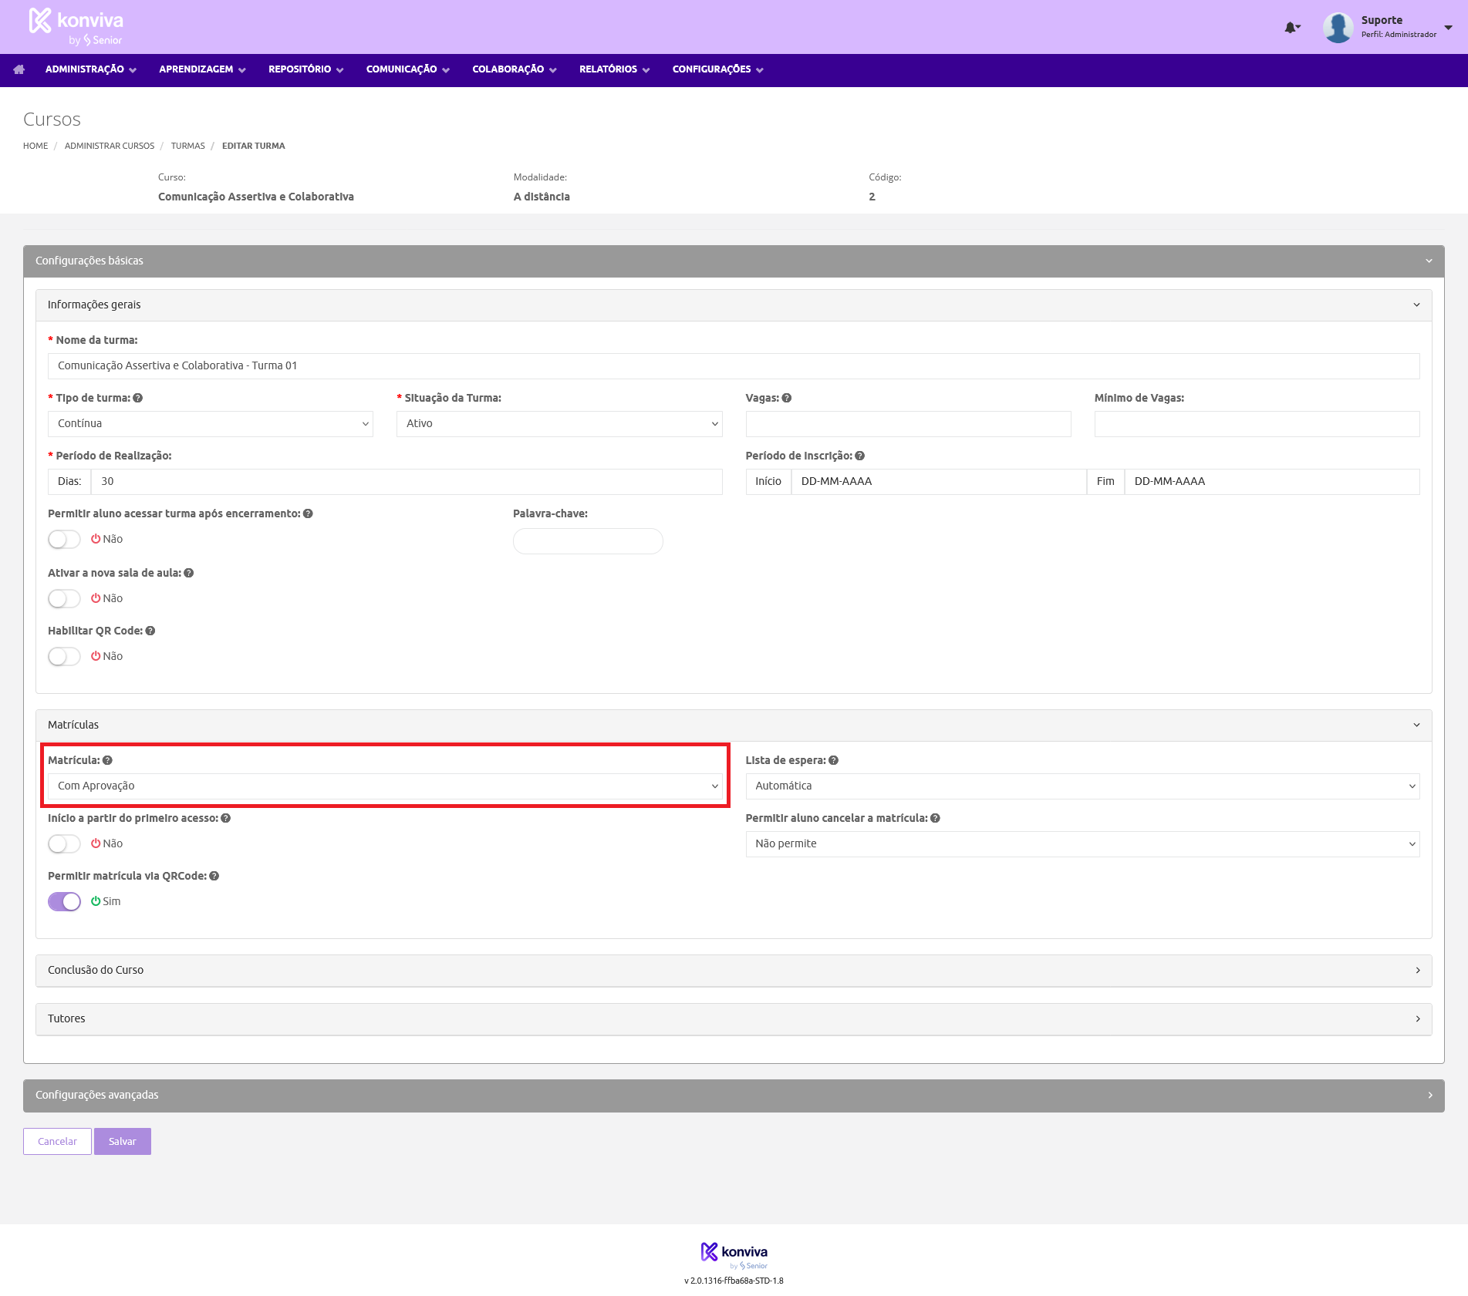Open the Colaboração menu
Screen dimensions: 1468x1296
pyautogui.click(x=514, y=69)
